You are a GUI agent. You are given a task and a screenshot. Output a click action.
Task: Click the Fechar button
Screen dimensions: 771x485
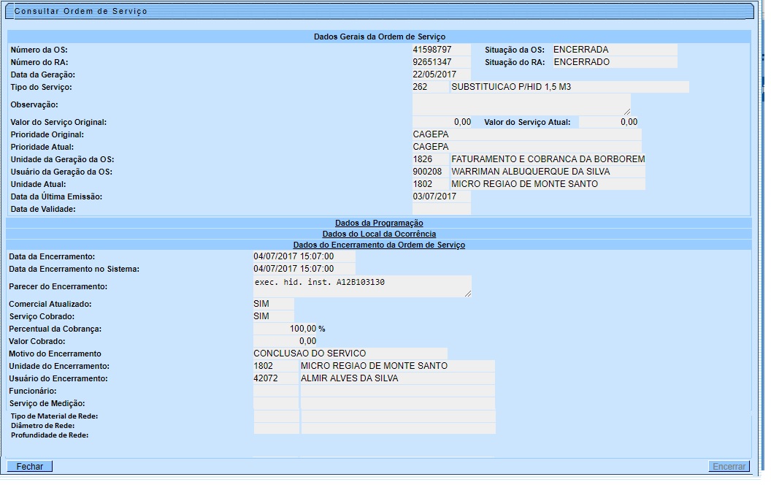pos(30,466)
